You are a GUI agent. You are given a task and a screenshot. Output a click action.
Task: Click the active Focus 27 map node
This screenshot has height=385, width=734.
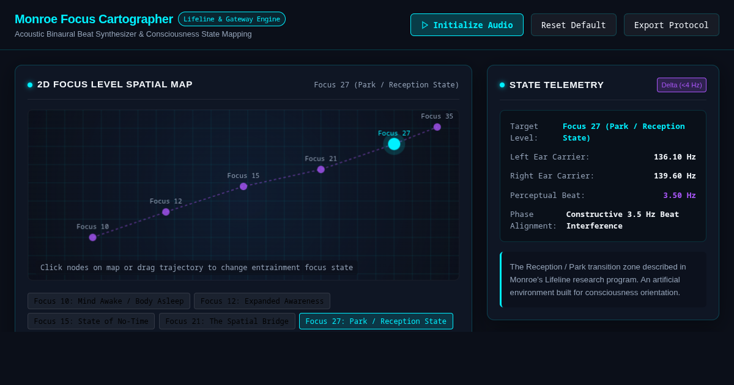click(394, 144)
